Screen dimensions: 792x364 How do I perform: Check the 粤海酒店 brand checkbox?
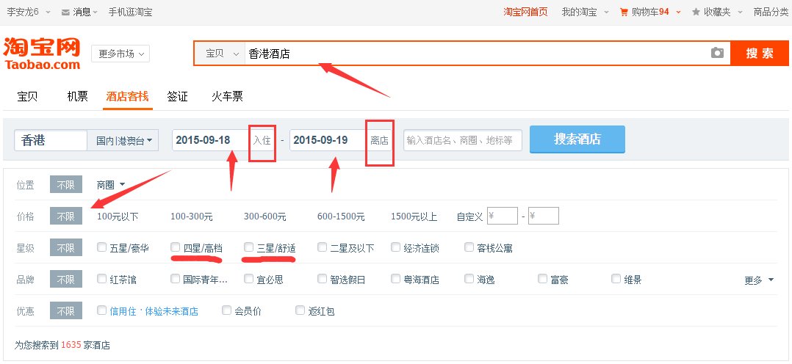point(395,279)
